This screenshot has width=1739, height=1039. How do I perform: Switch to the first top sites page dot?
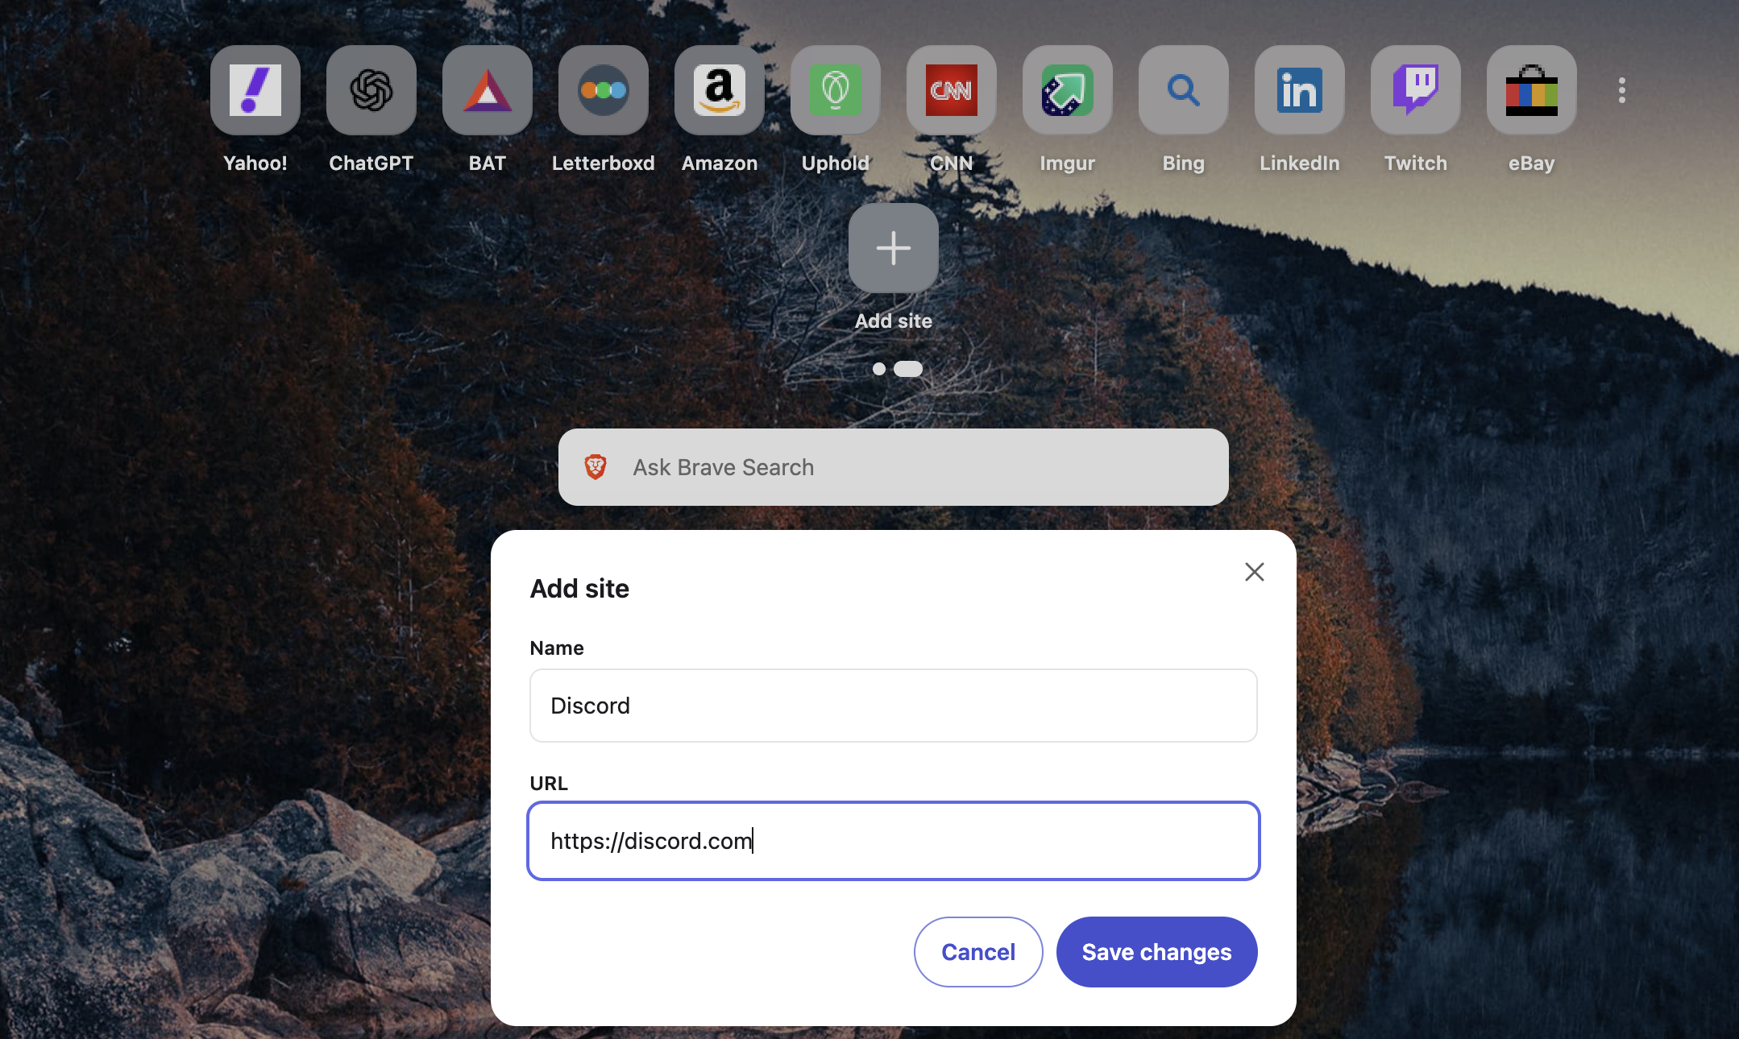tap(879, 369)
